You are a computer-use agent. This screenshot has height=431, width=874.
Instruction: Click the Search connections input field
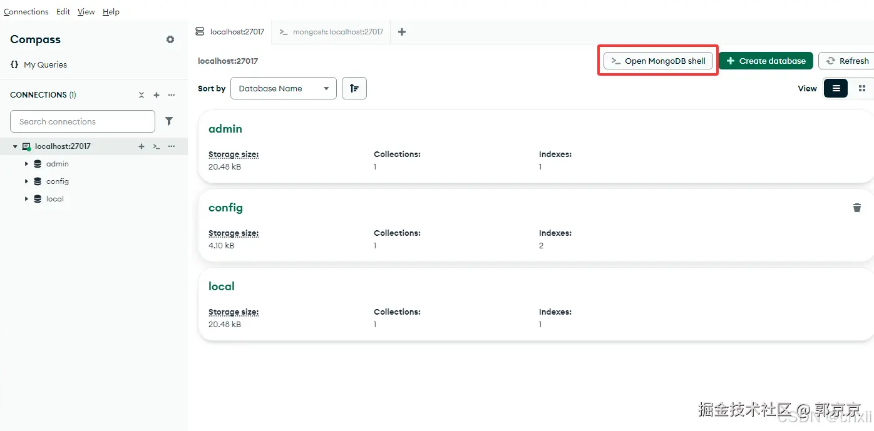[x=83, y=121]
